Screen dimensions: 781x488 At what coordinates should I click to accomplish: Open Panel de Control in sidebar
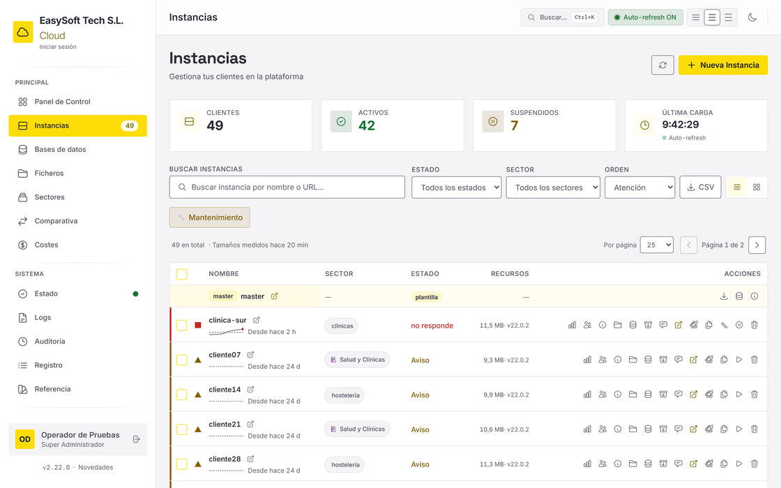[x=77, y=102]
